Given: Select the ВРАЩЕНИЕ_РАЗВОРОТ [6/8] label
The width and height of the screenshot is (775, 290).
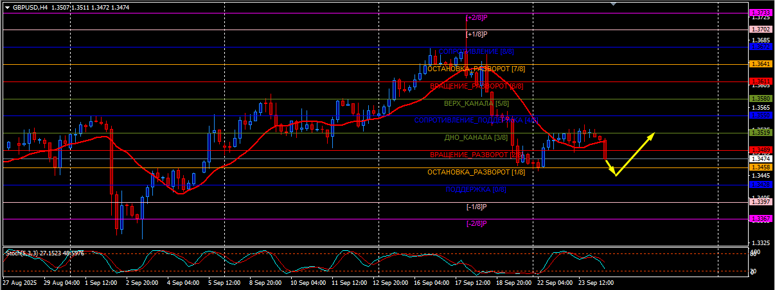Looking at the screenshot, I should 476,86.
